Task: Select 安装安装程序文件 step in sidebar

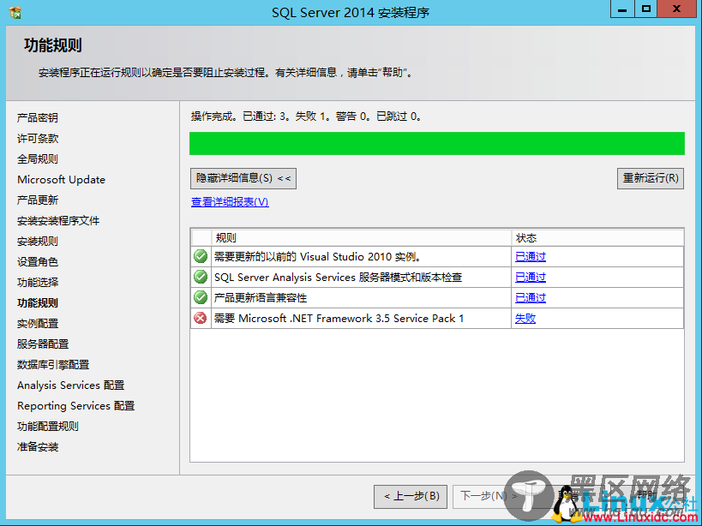Action: (x=58, y=220)
